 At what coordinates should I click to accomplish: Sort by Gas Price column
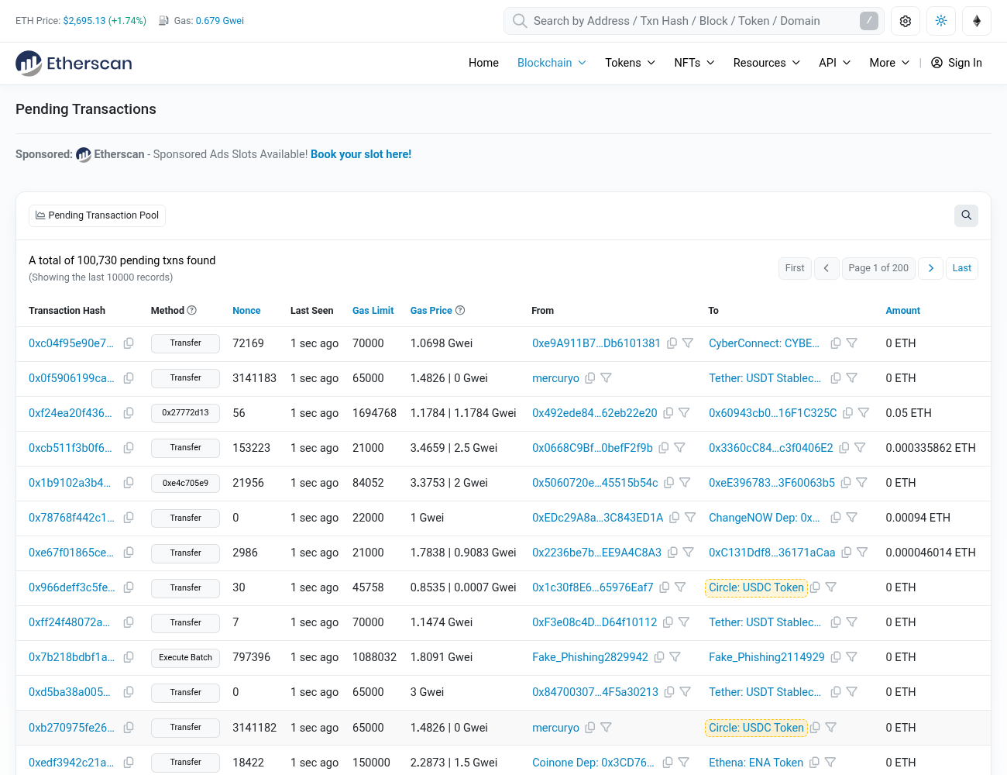click(x=431, y=311)
